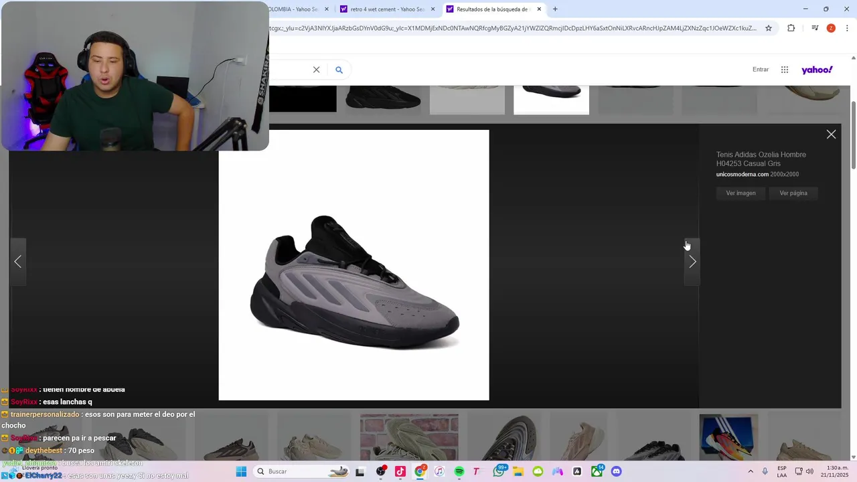Open Task View from the taskbar
Image resolution: width=857 pixels, height=482 pixels.
360,471
